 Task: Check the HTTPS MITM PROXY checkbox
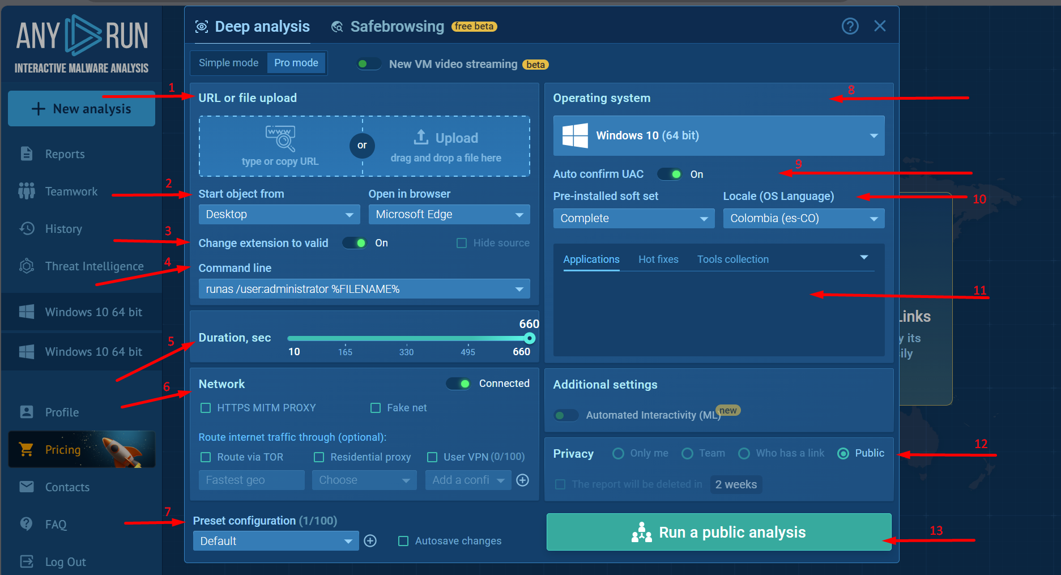206,408
